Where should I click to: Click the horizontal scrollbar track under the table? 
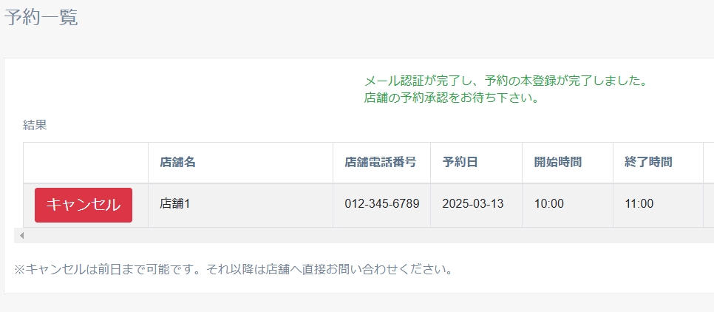[x=370, y=235]
